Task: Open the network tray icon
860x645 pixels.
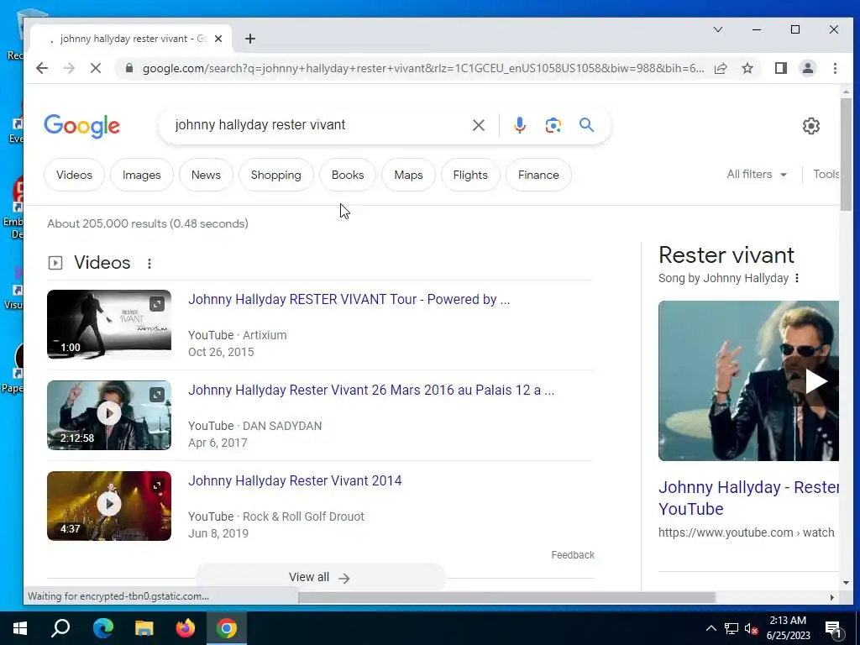Action: click(x=732, y=628)
